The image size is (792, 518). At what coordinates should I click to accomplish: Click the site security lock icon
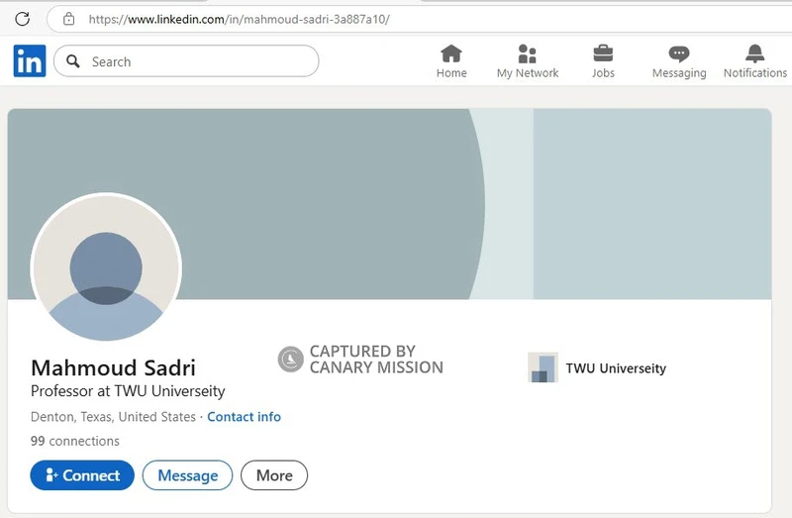point(68,19)
